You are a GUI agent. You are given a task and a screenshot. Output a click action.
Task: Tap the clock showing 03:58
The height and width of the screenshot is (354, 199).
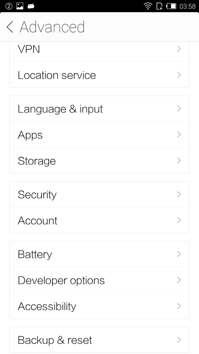click(x=187, y=6)
